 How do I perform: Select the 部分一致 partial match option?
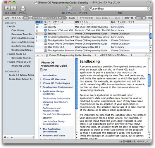click(x=141, y=18)
